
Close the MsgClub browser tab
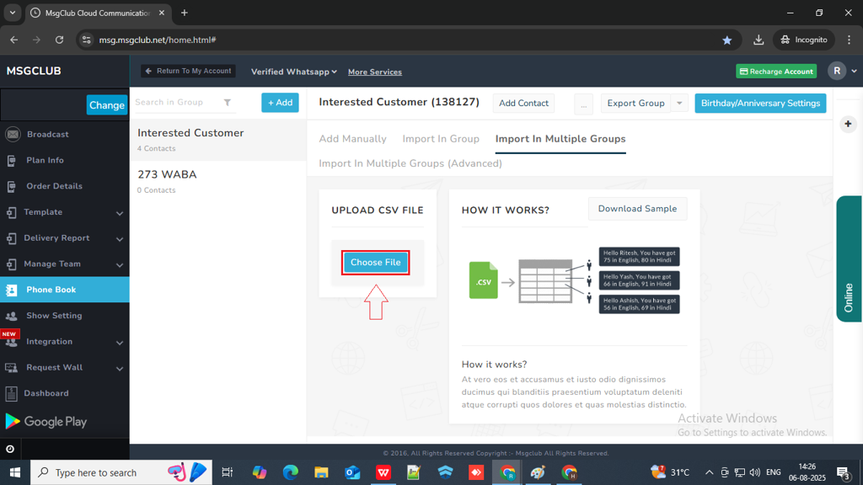coord(162,13)
